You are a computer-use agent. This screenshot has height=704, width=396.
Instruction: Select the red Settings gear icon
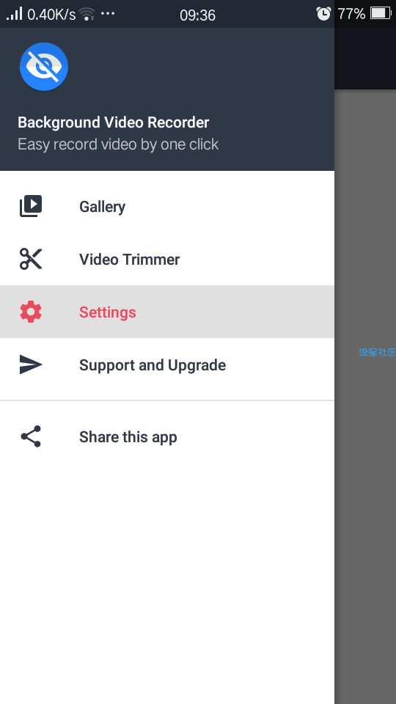(31, 312)
